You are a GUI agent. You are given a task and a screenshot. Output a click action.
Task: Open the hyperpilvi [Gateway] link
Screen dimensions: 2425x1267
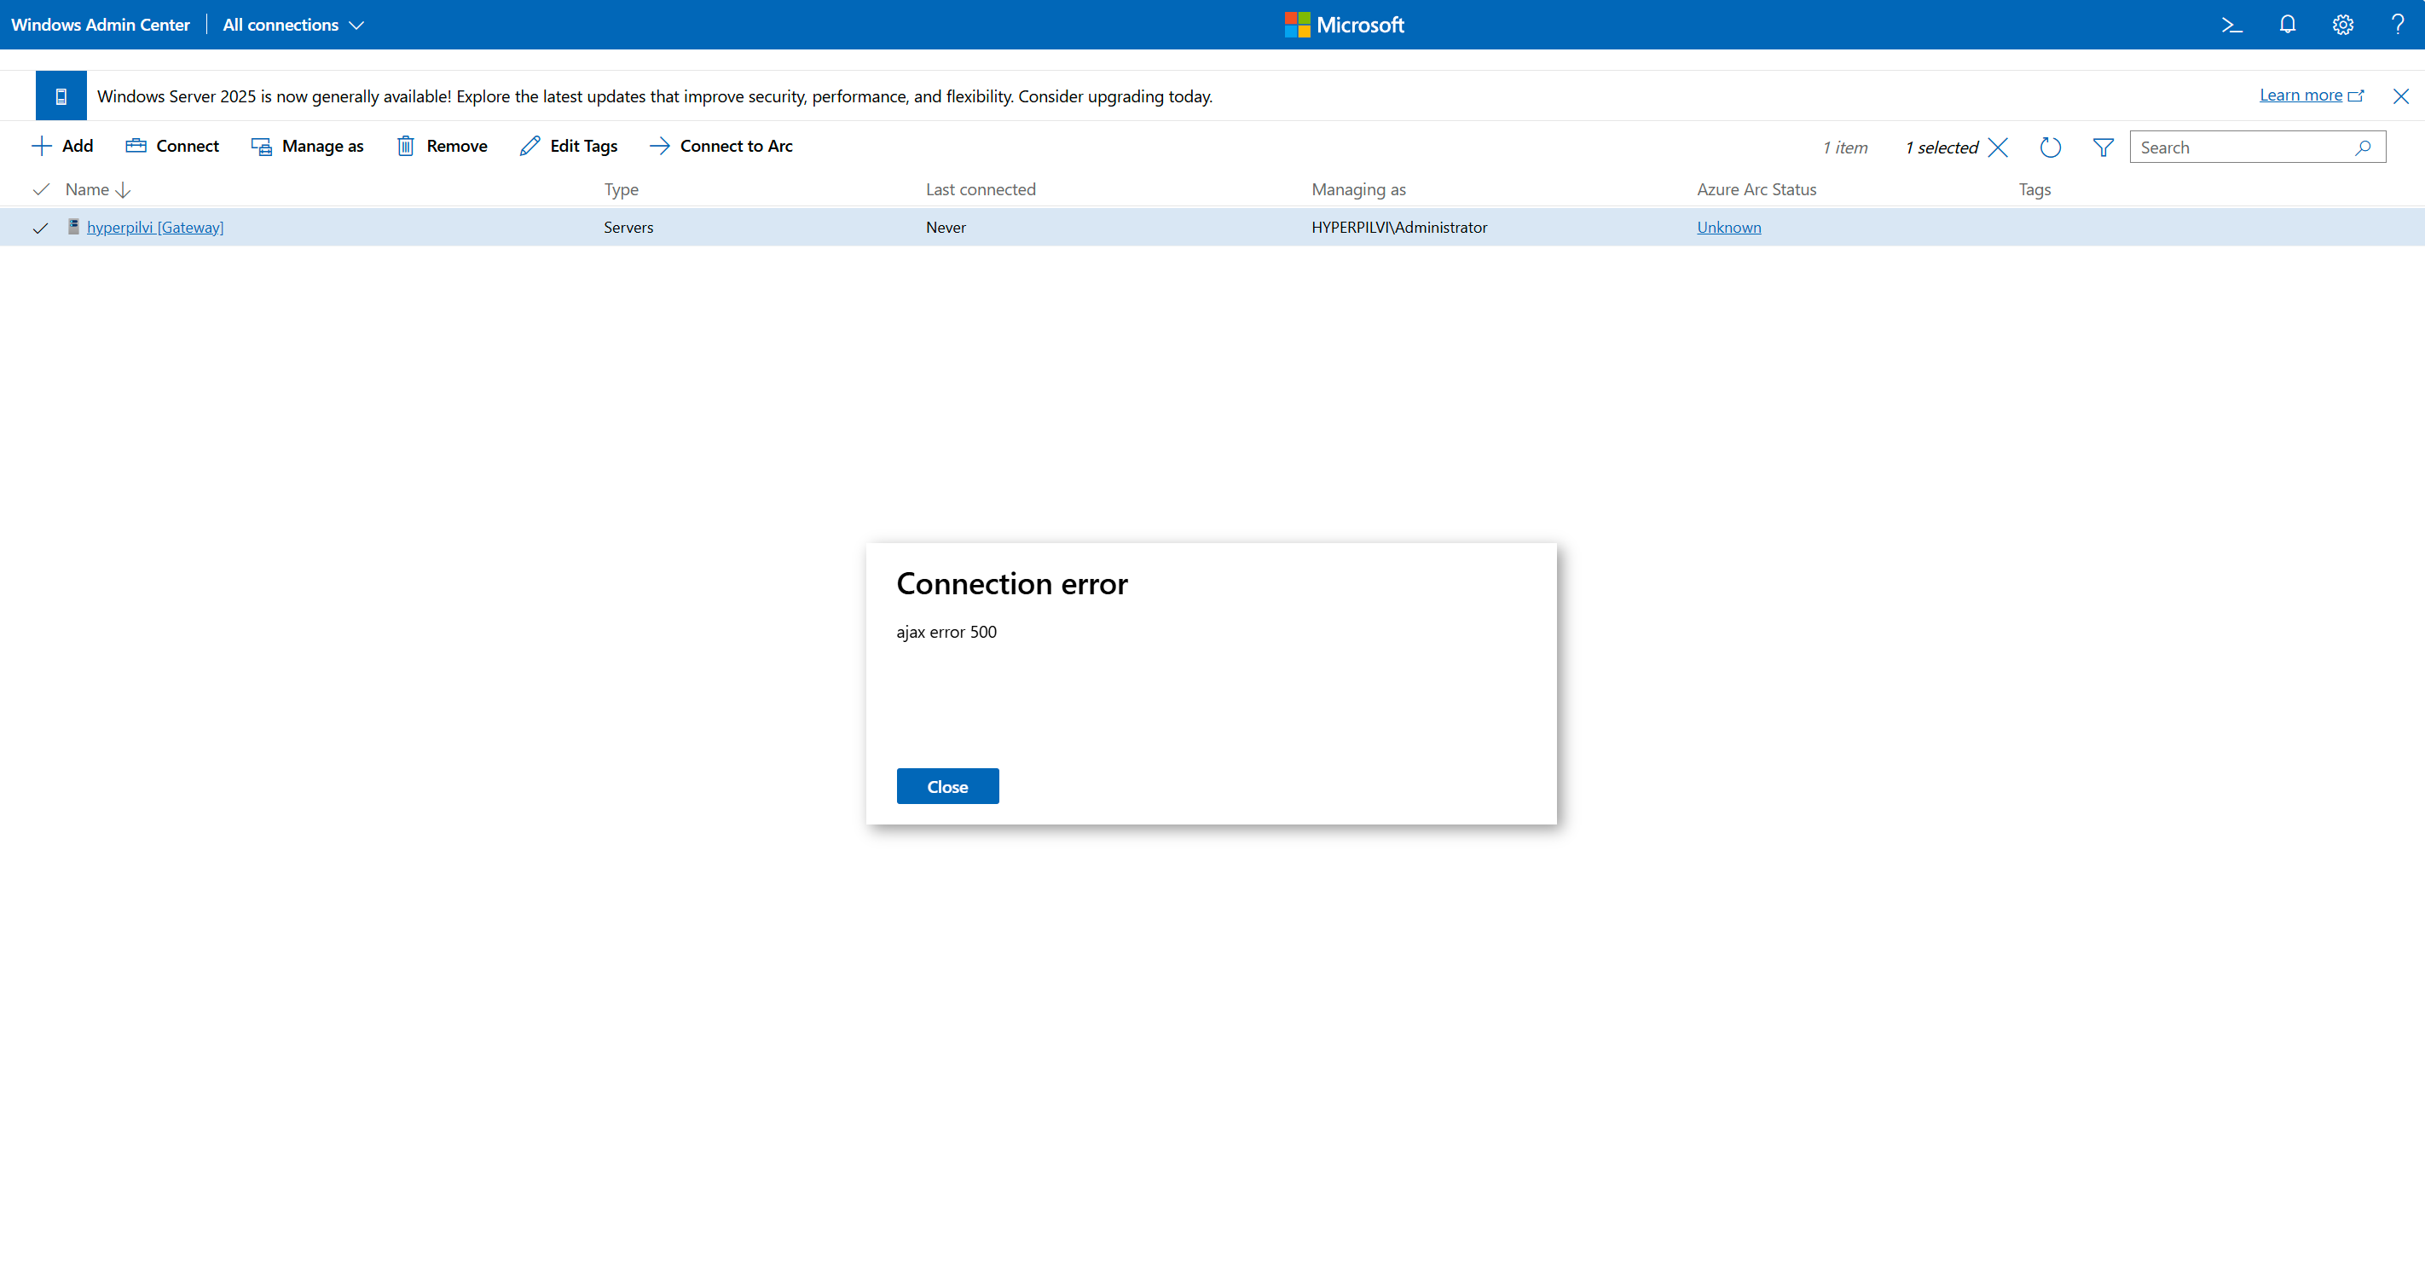[x=155, y=228]
